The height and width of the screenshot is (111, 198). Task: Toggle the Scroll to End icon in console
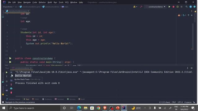[x=11, y=84]
